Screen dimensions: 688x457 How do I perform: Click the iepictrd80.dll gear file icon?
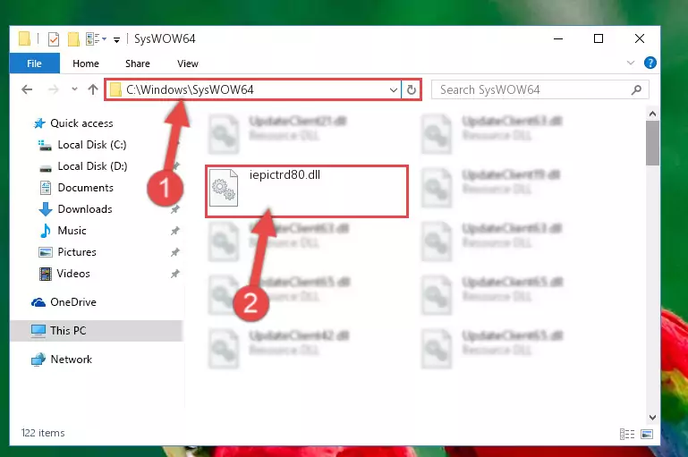pyautogui.click(x=224, y=188)
